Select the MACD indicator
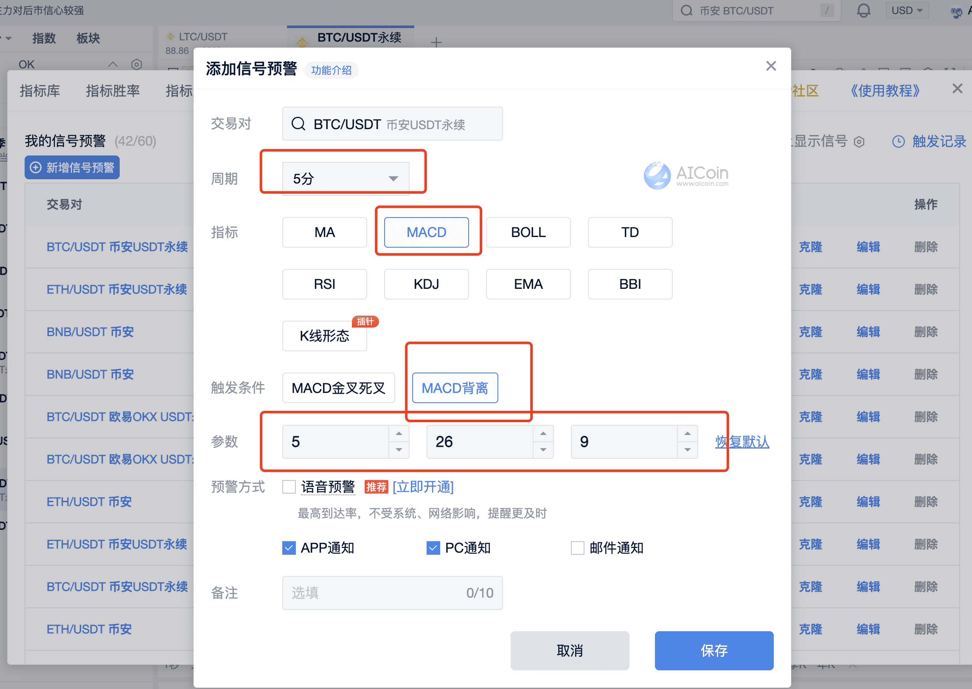The width and height of the screenshot is (972, 689). (426, 232)
